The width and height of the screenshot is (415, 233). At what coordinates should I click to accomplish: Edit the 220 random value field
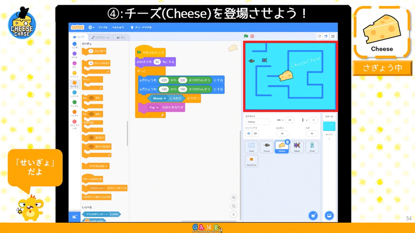(x=183, y=80)
